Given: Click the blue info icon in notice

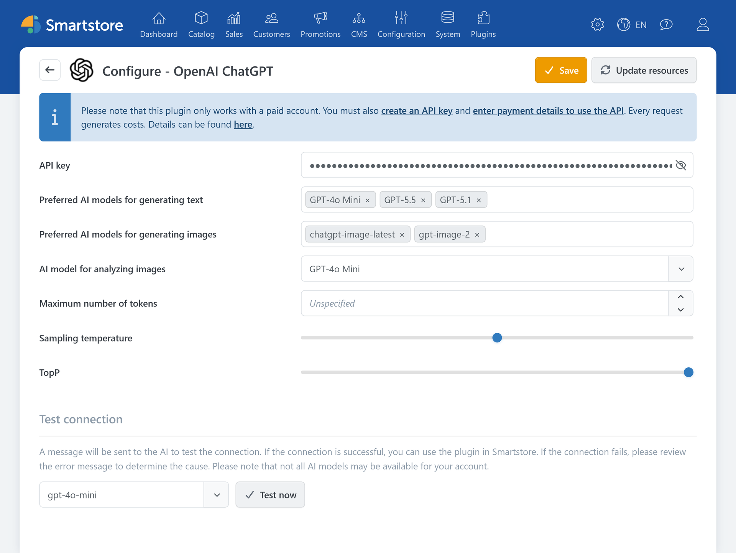Looking at the screenshot, I should [55, 117].
